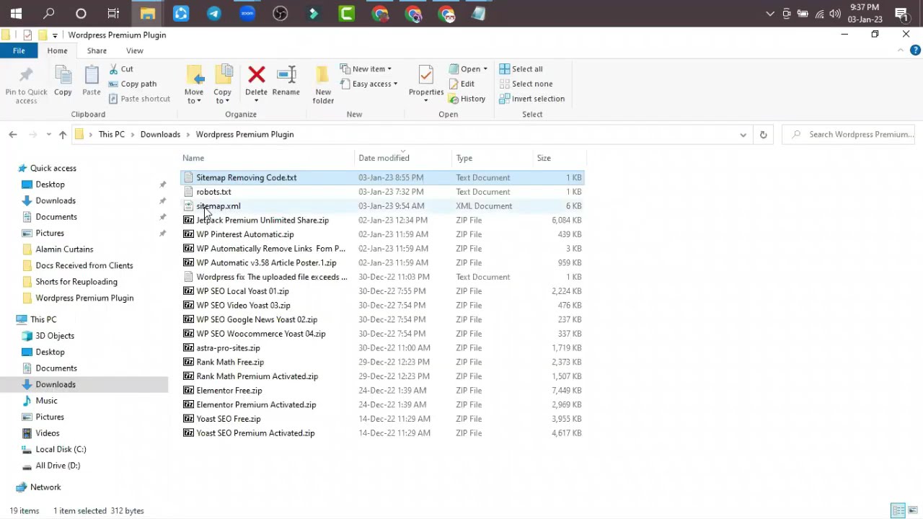Open the Move to folder menu
Image resolution: width=923 pixels, height=519 pixels.
(194, 84)
